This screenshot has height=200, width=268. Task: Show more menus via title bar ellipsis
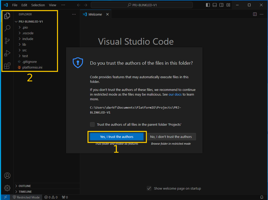click(x=63, y=5)
